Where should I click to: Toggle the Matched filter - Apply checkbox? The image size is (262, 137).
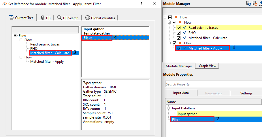tap(179, 48)
